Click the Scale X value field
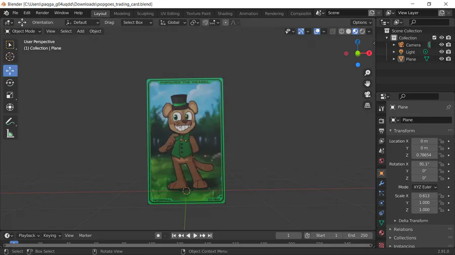455x255 pixels. [424, 196]
